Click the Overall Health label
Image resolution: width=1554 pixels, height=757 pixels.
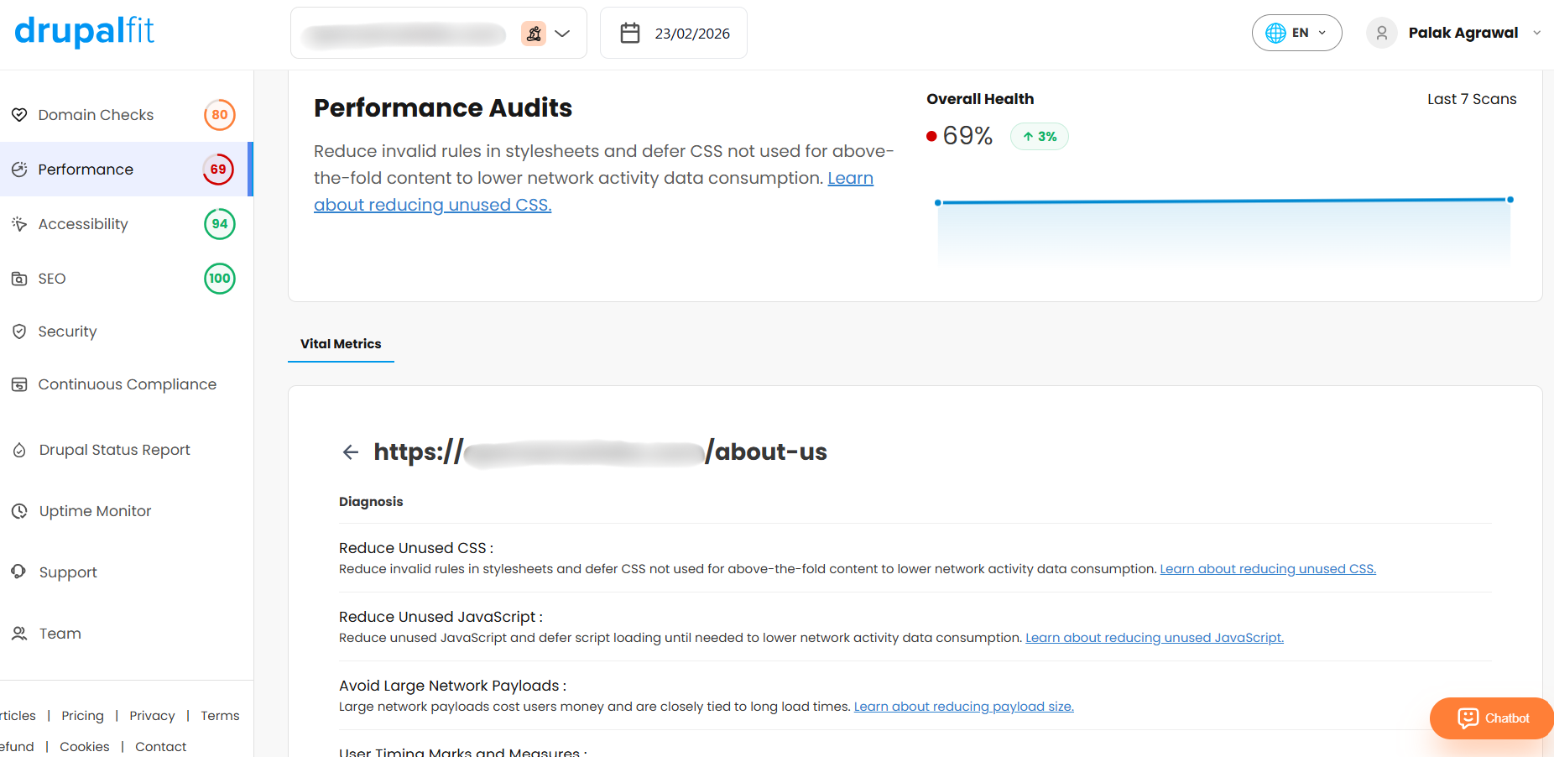(980, 99)
